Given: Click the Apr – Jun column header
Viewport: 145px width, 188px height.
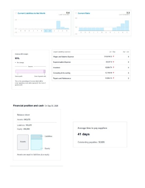Looking at the screenshot, I should (126, 52).
